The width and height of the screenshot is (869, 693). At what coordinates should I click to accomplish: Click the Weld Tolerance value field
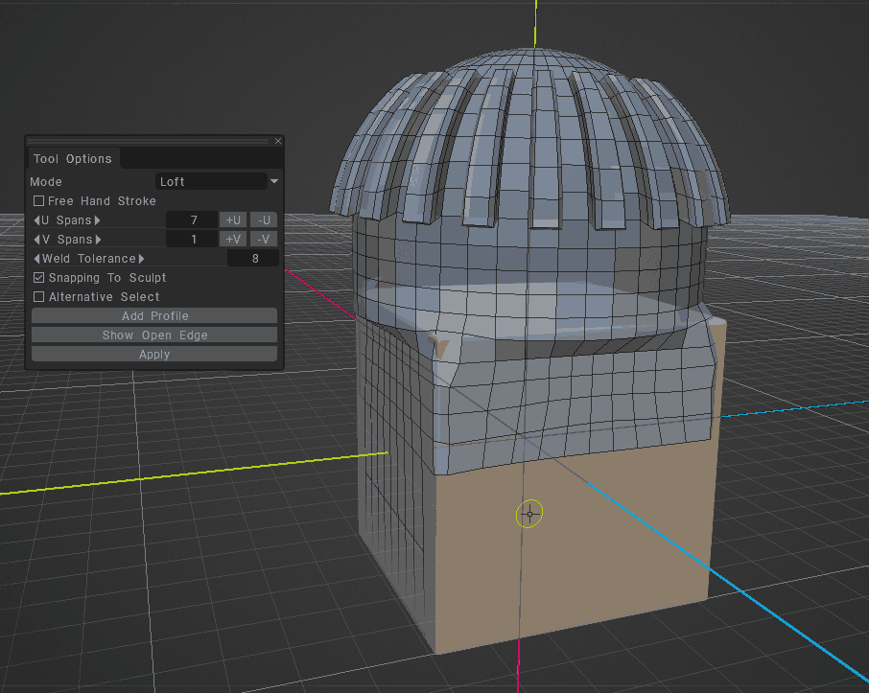(253, 259)
